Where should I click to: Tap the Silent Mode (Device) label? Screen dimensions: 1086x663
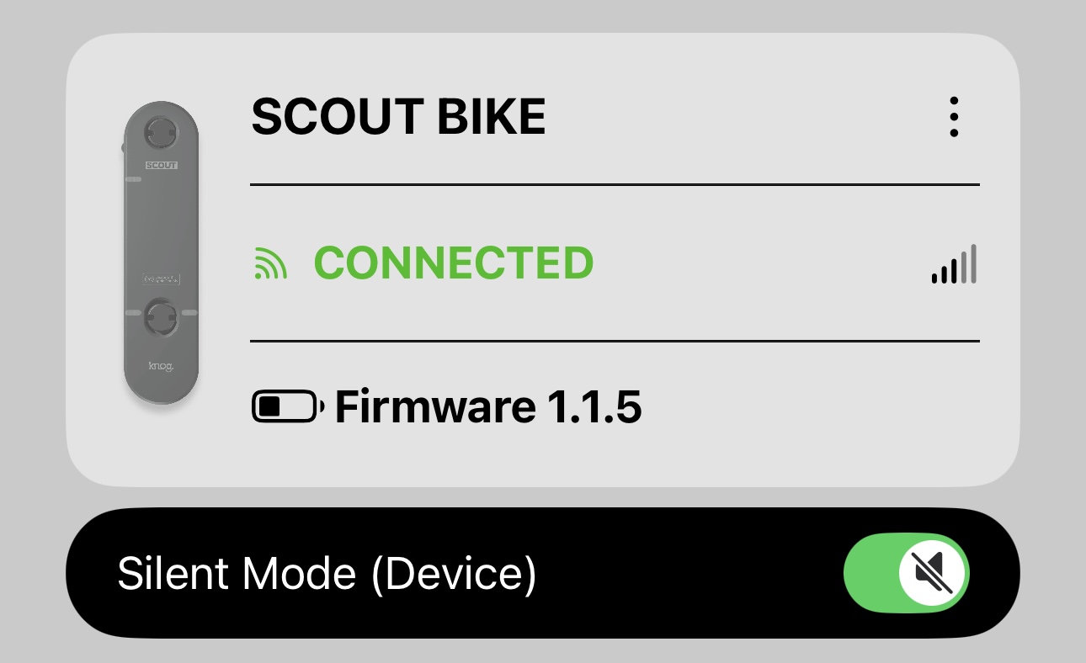pos(327,574)
